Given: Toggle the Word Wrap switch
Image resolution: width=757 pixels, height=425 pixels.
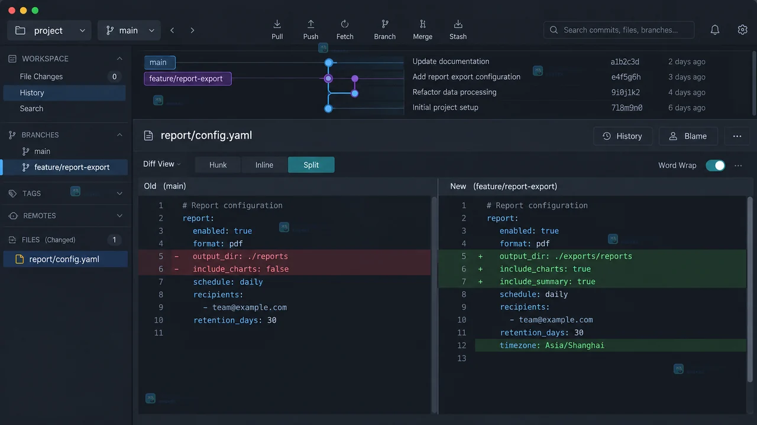Looking at the screenshot, I should click(715, 166).
